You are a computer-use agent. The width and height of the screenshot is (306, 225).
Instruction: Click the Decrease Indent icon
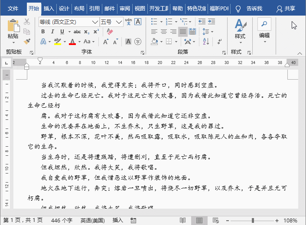coord(202,22)
